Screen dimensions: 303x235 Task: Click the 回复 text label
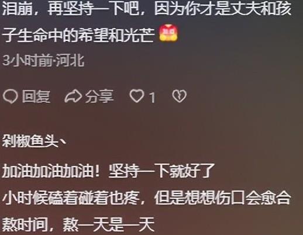tap(36, 96)
